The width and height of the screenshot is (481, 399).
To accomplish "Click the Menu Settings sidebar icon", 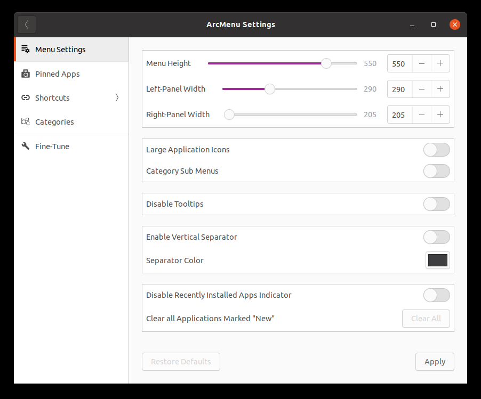I will tap(26, 49).
